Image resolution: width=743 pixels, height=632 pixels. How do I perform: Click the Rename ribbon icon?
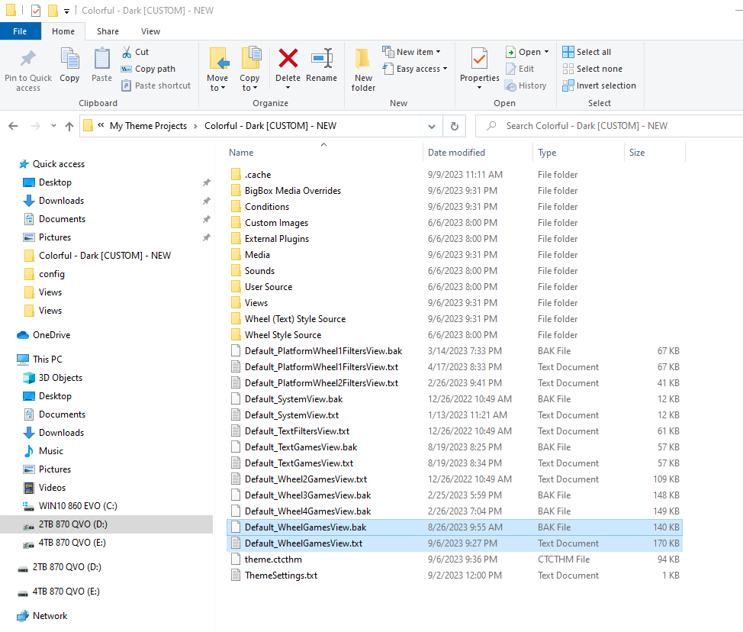tap(322, 59)
